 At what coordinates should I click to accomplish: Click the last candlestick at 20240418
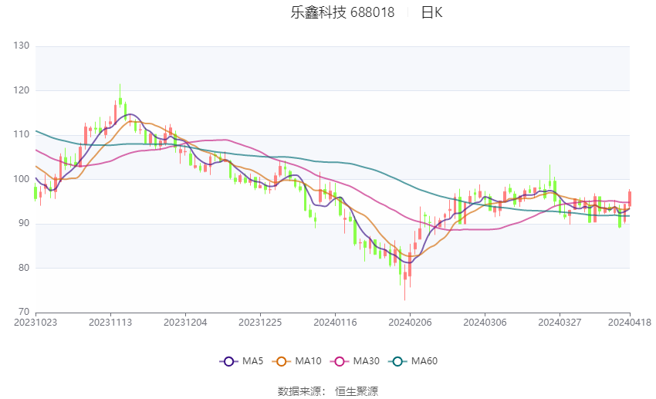[x=630, y=198]
